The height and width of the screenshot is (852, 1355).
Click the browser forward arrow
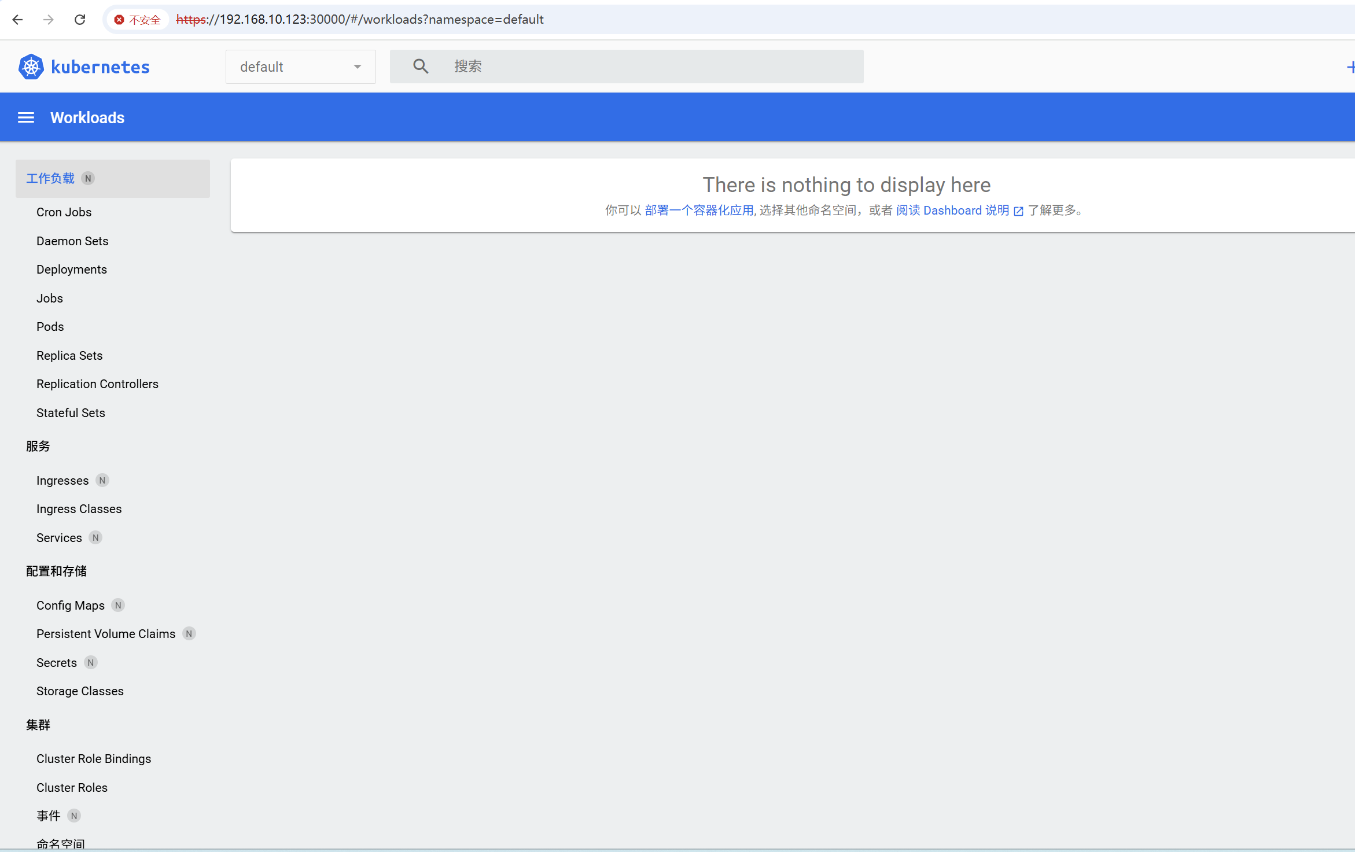pos(49,20)
